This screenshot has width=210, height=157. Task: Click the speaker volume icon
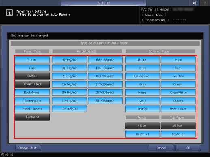[x=195, y=3]
